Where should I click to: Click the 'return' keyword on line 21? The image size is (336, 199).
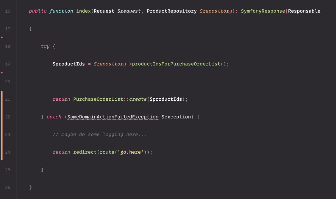pyautogui.click(x=61, y=99)
